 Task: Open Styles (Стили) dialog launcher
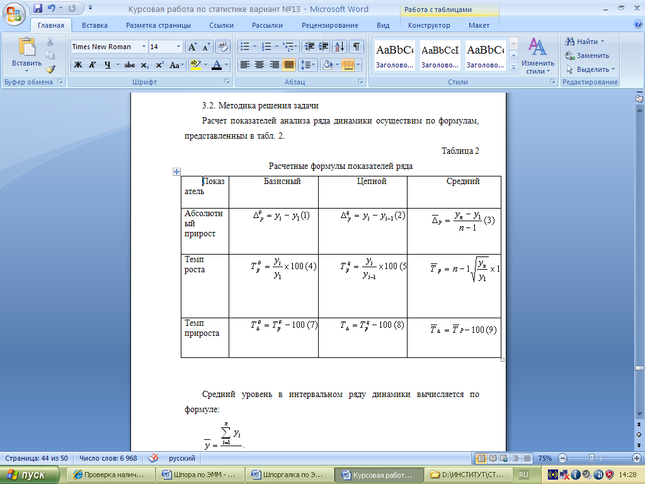tap(553, 81)
